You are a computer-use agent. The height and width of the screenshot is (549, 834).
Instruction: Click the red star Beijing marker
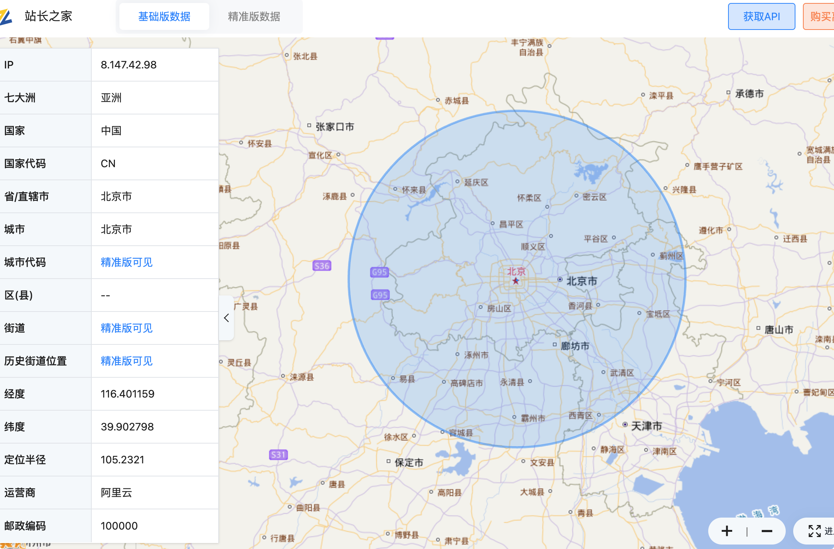tap(516, 281)
